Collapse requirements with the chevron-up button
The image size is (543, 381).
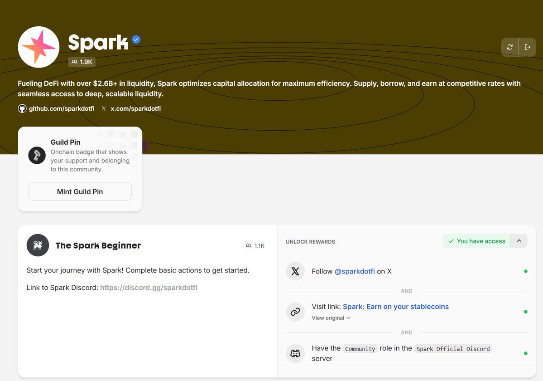519,241
